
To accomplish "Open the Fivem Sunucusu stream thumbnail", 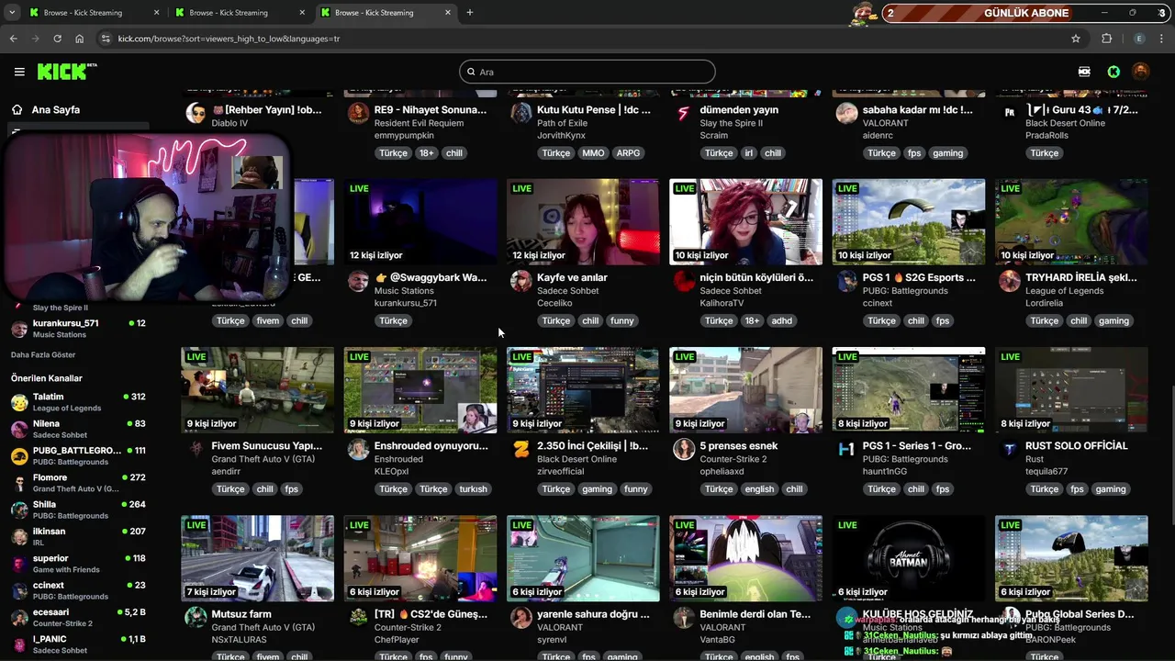I will 257,390.
